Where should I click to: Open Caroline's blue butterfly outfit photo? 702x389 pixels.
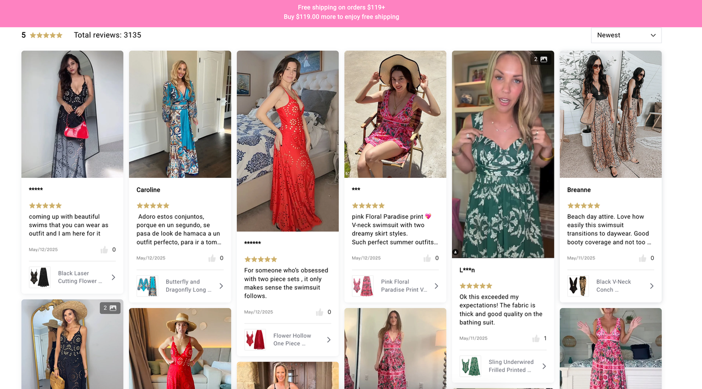click(x=180, y=114)
